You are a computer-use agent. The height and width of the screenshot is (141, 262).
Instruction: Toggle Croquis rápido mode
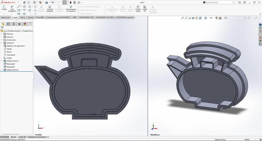(x=138, y=7)
